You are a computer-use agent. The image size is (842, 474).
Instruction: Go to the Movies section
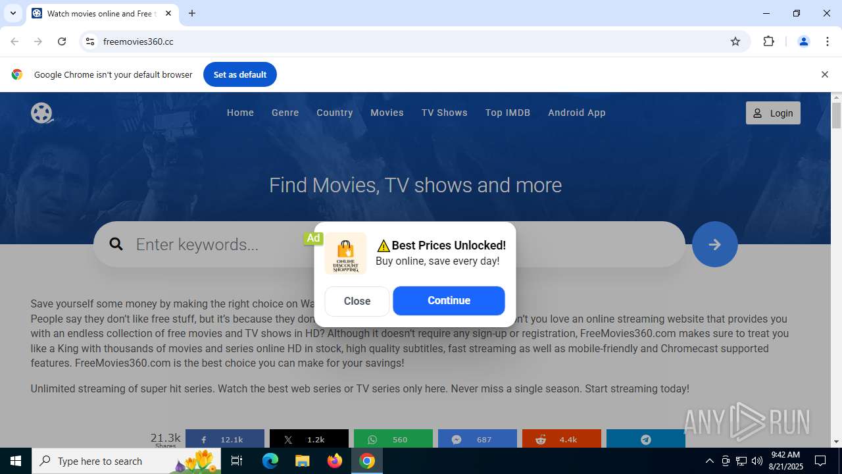point(387,113)
